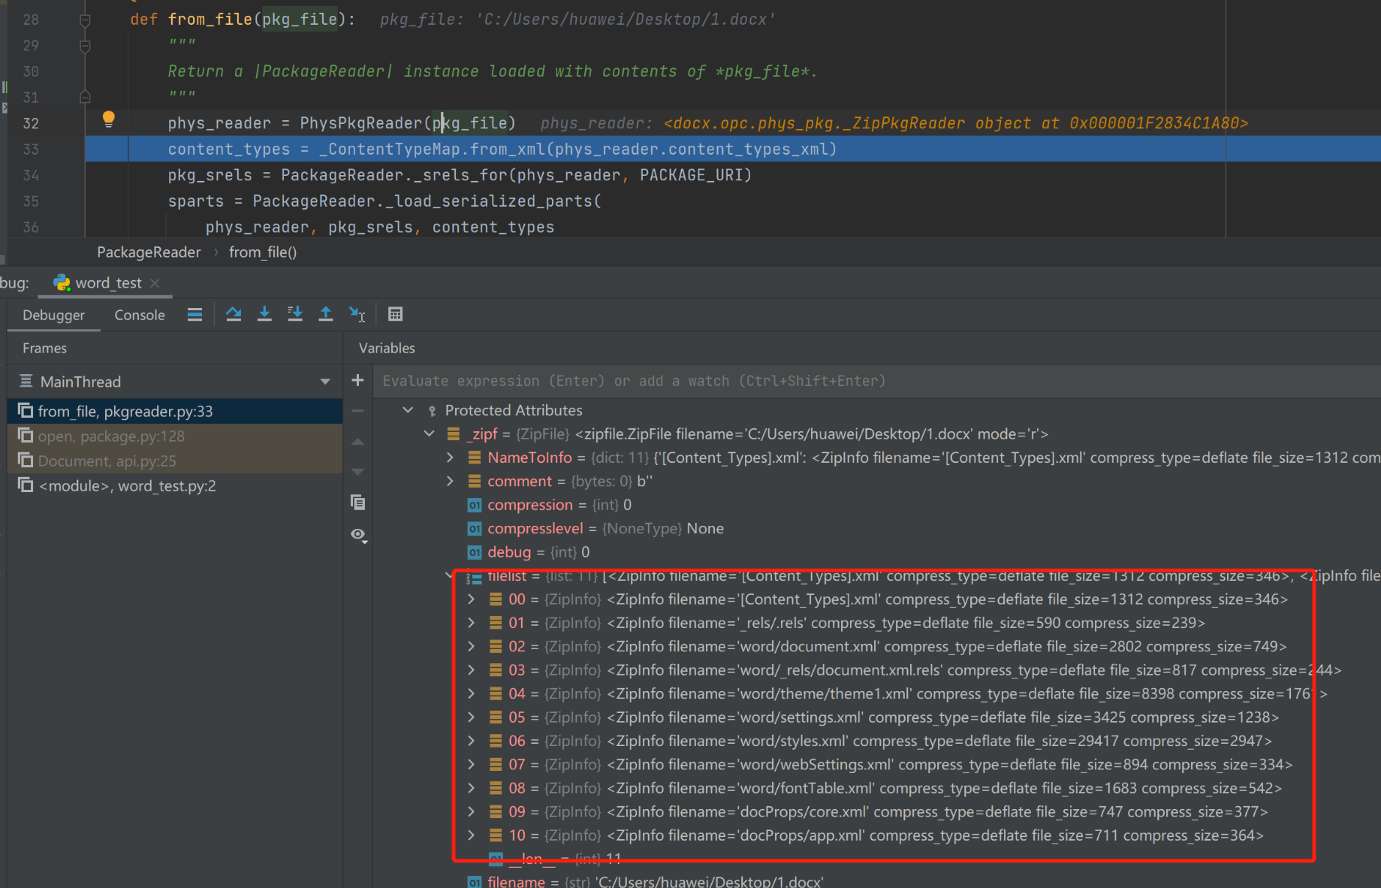This screenshot has height=888, width=1381.
Task: Click the Step Over debugger icon
Action: click(x=234, y=314)
